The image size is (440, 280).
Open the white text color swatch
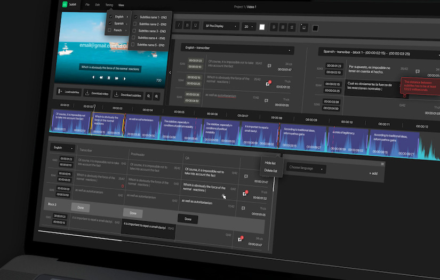point(262,27)
